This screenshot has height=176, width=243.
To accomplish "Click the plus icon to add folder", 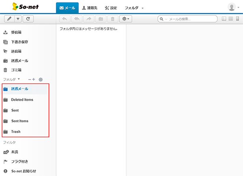I will (x=34, y=79).
